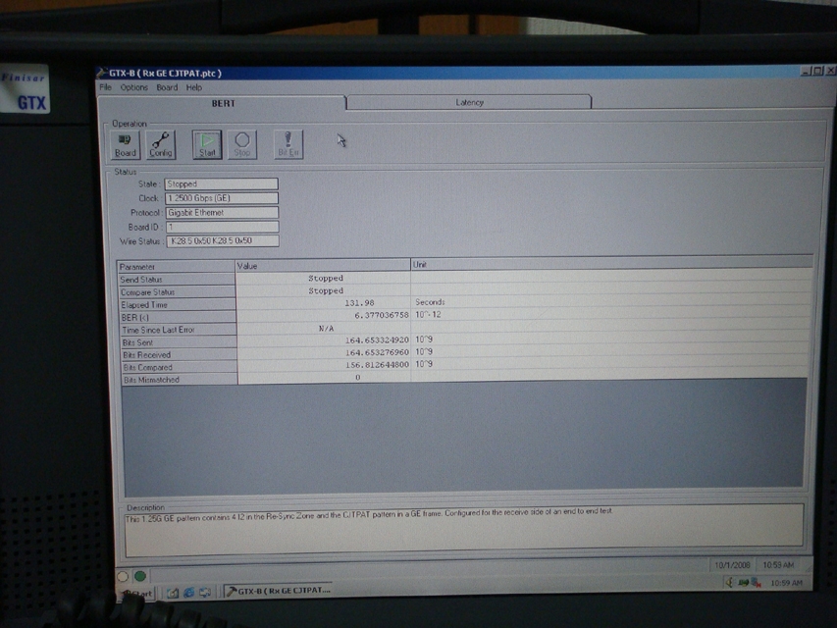Start the BERT test
837x628 pixels.
click(207, 144)
